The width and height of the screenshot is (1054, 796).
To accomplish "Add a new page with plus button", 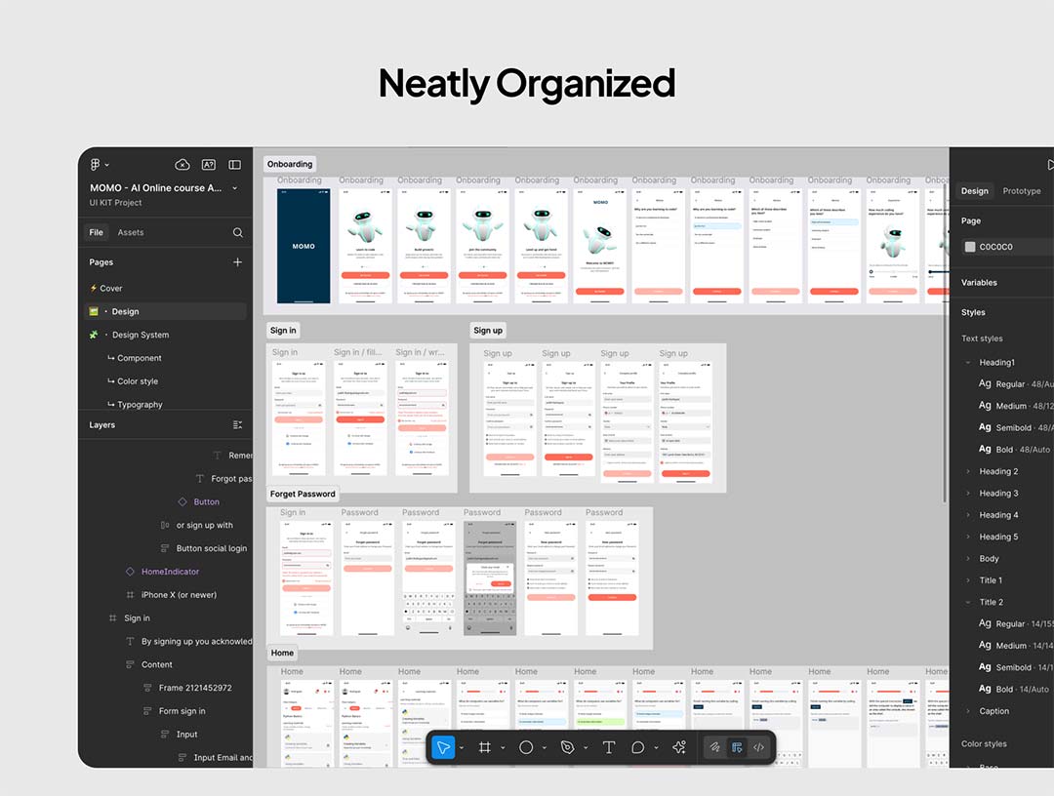I will [x=237, y=262].
